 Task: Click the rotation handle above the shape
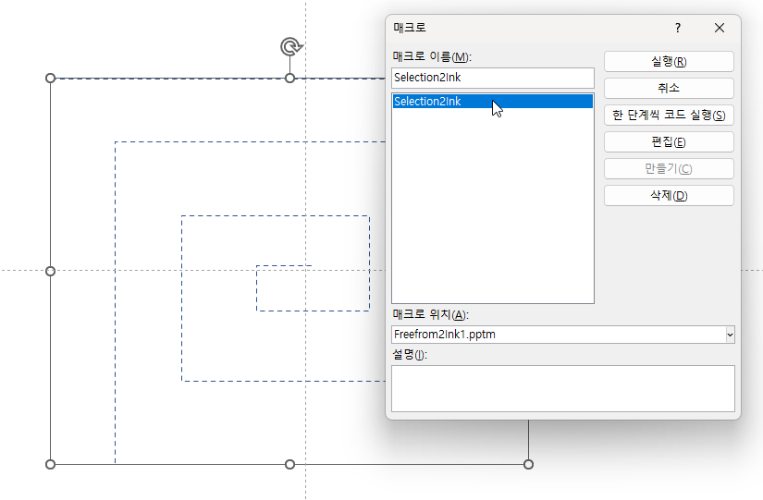tap(290, 47)
